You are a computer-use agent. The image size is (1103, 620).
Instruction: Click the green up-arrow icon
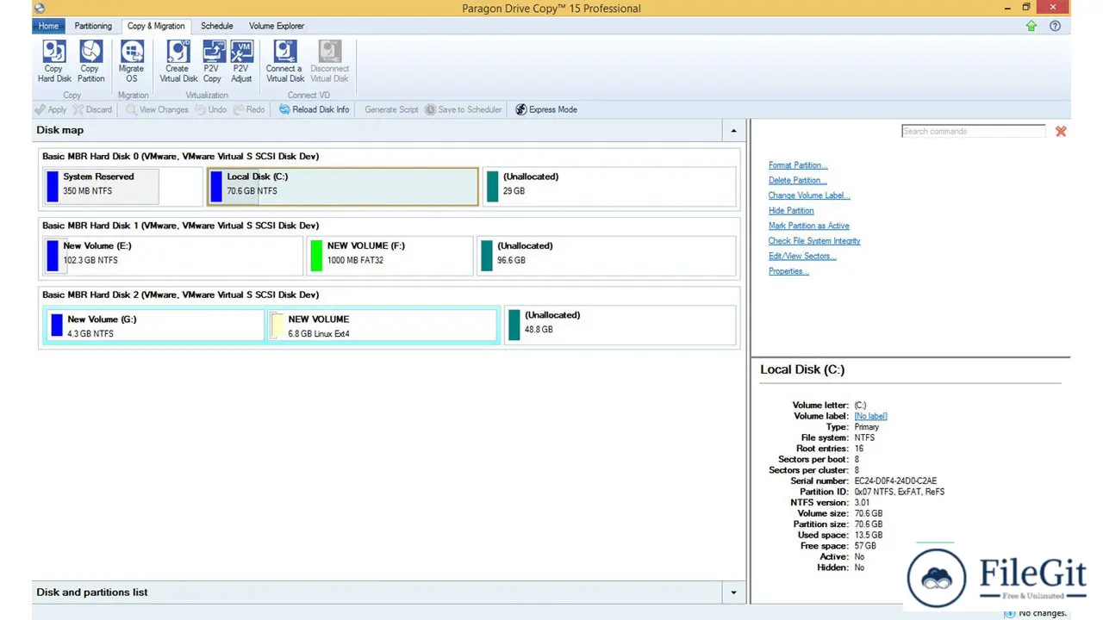(1031, 26)
